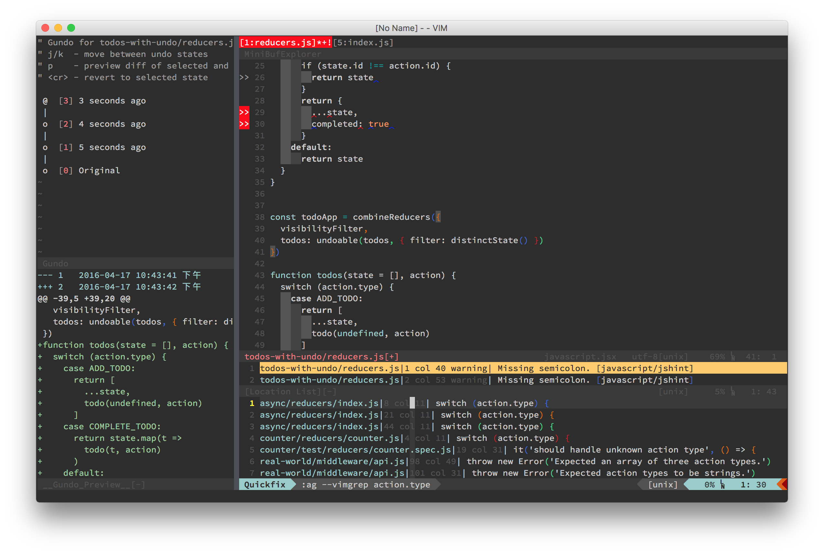The height and width of the screenshot is (554, 824).
Task: Click the red error sign on line 30
Action: click(x=244, y=124)
